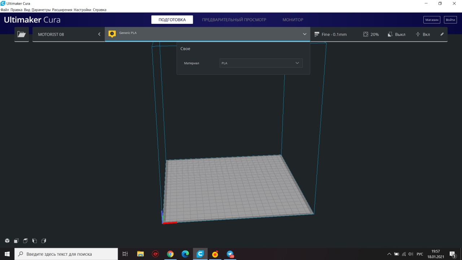Click the Windows taskbar search field
The width and height of the screenshot is (462, 260).
tap(66, 254)
